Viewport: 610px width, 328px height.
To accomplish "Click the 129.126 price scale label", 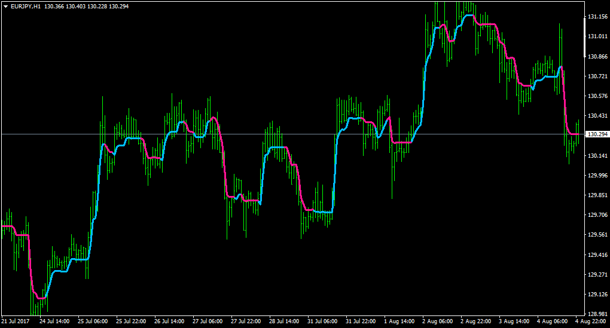I will pyautogui.click(x=597, y=294).
